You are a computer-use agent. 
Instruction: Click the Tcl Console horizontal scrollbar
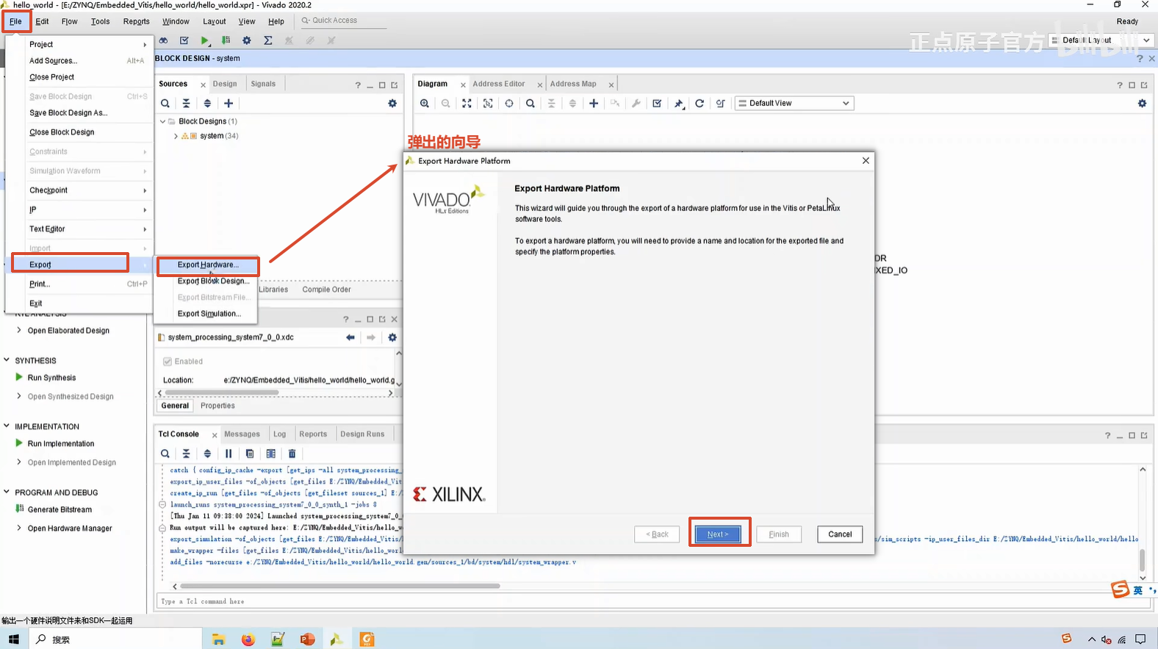(x=339, y=587)
